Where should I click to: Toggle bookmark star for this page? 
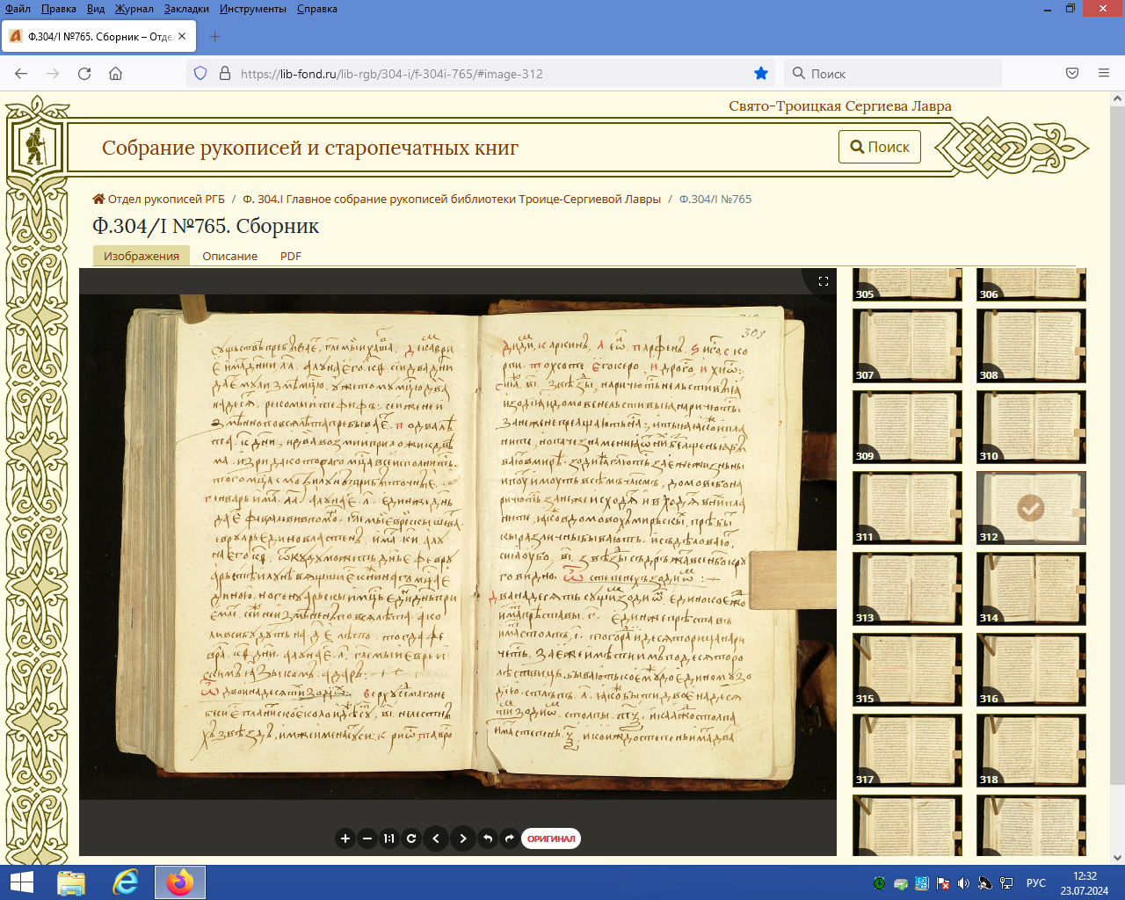(761, 74)
